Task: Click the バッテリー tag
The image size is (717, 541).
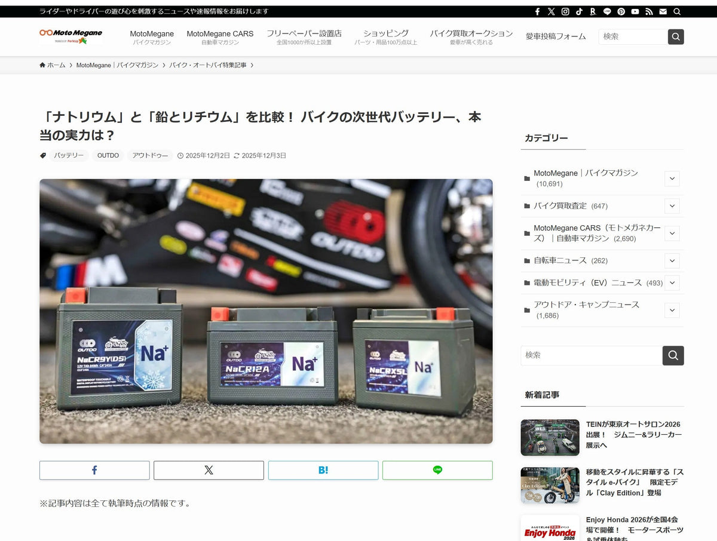Action: 69,155
